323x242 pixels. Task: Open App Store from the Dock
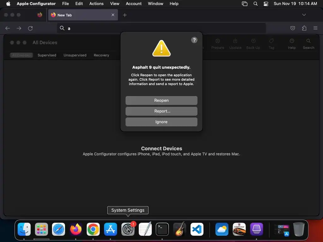(110, 229)
